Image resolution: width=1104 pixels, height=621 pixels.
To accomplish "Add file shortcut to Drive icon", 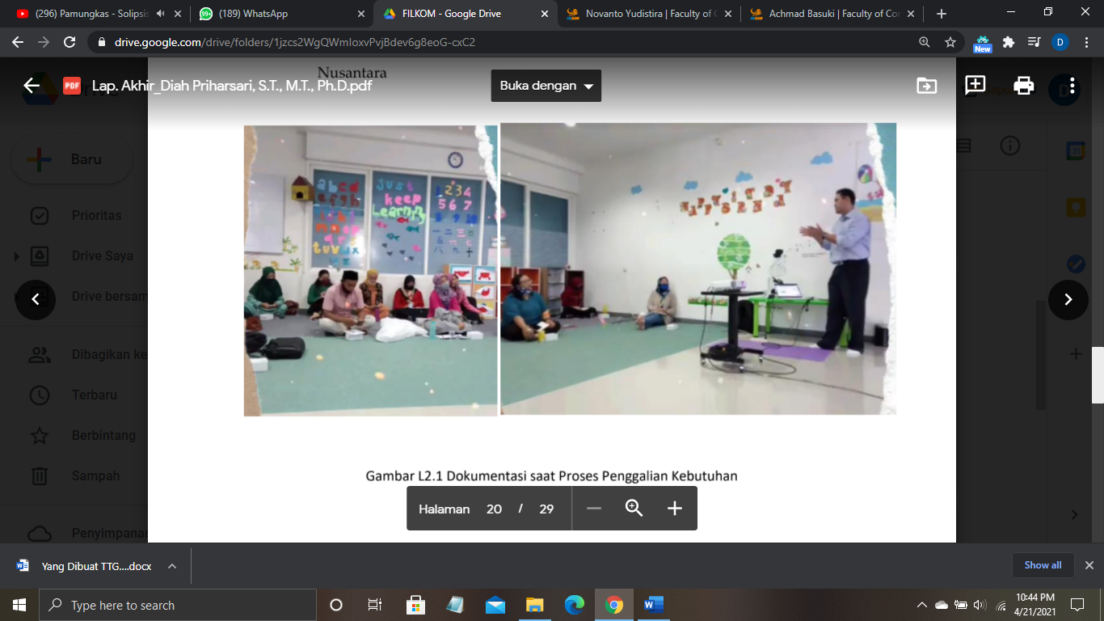I will click(926, 86).
